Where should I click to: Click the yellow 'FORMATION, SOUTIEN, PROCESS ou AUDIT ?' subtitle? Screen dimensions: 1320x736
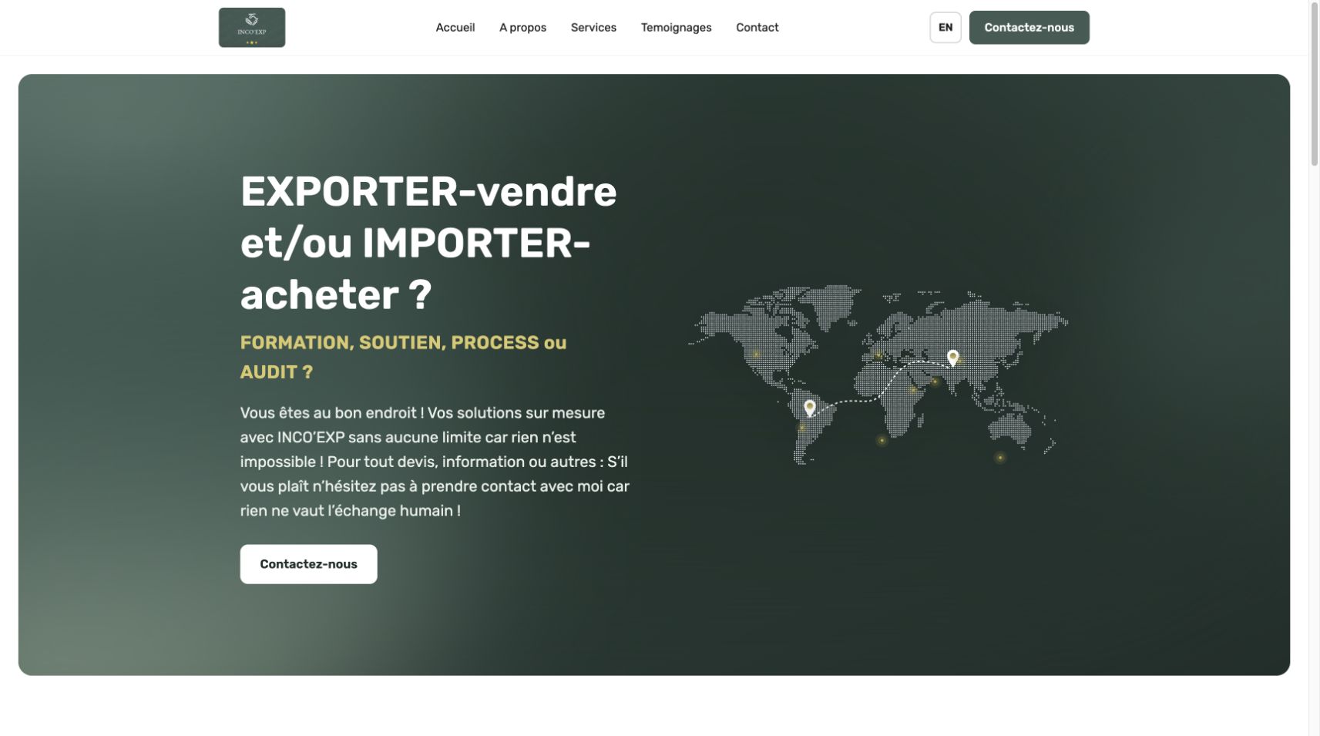pyautogui.click(x=403, y=357)
